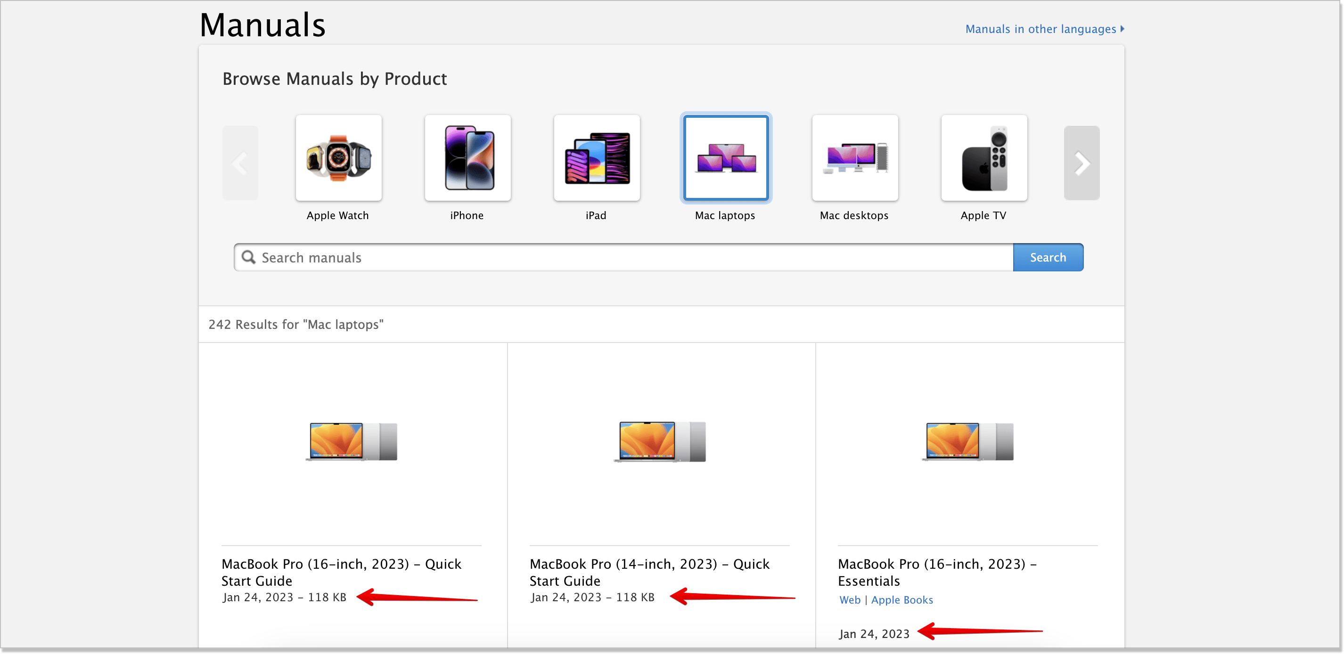The image size is (1344, 654).
Task: Select the Apple Watch product icon
Action: [x=339, y=157]
